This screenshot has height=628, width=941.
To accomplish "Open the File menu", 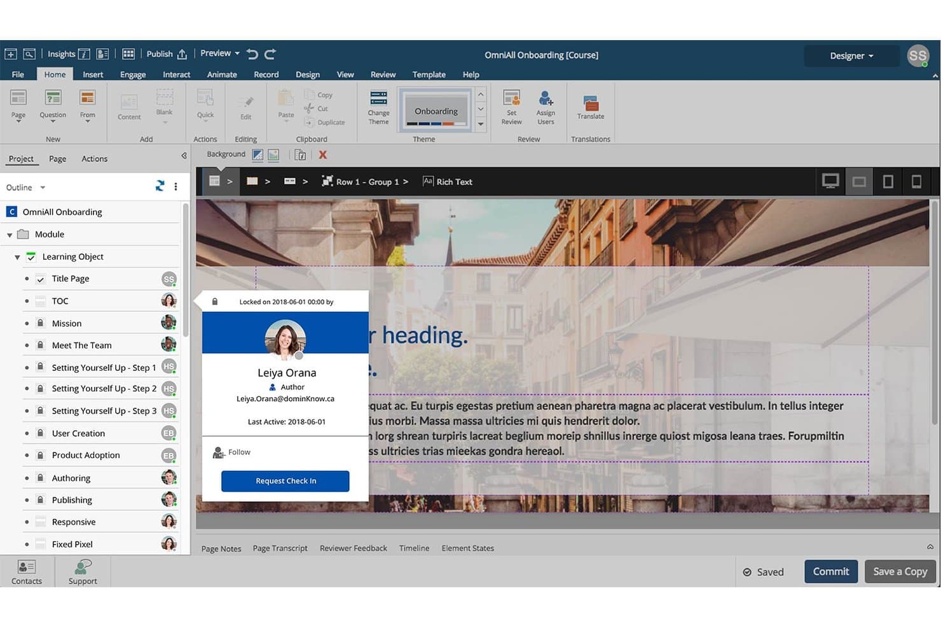I will [x=18, y=74].
